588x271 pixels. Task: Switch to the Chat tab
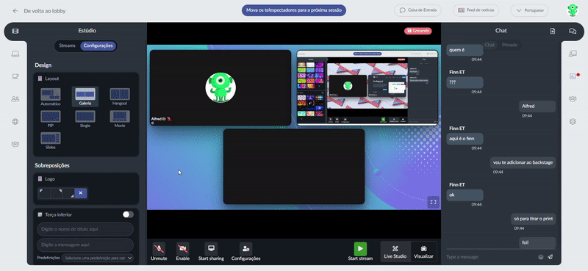click(x=490, y=45)
